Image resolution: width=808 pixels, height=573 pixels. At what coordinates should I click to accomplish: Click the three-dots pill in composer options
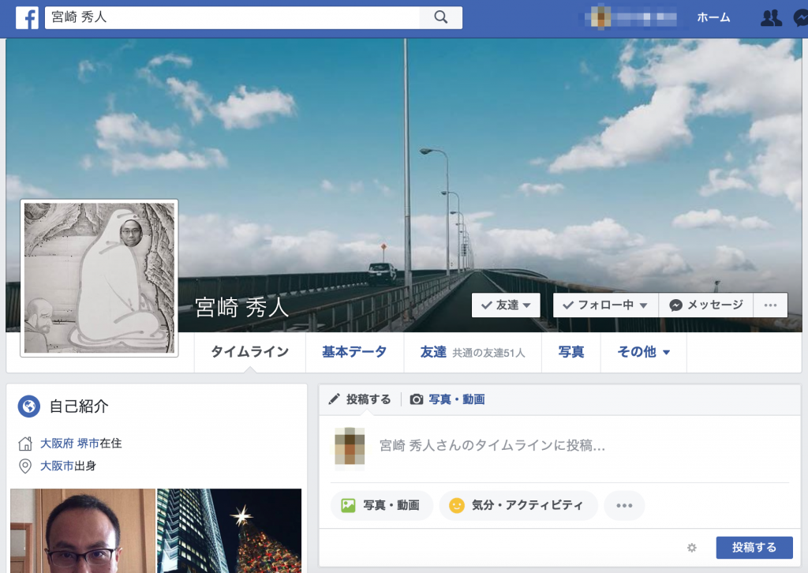pos(624,505)
